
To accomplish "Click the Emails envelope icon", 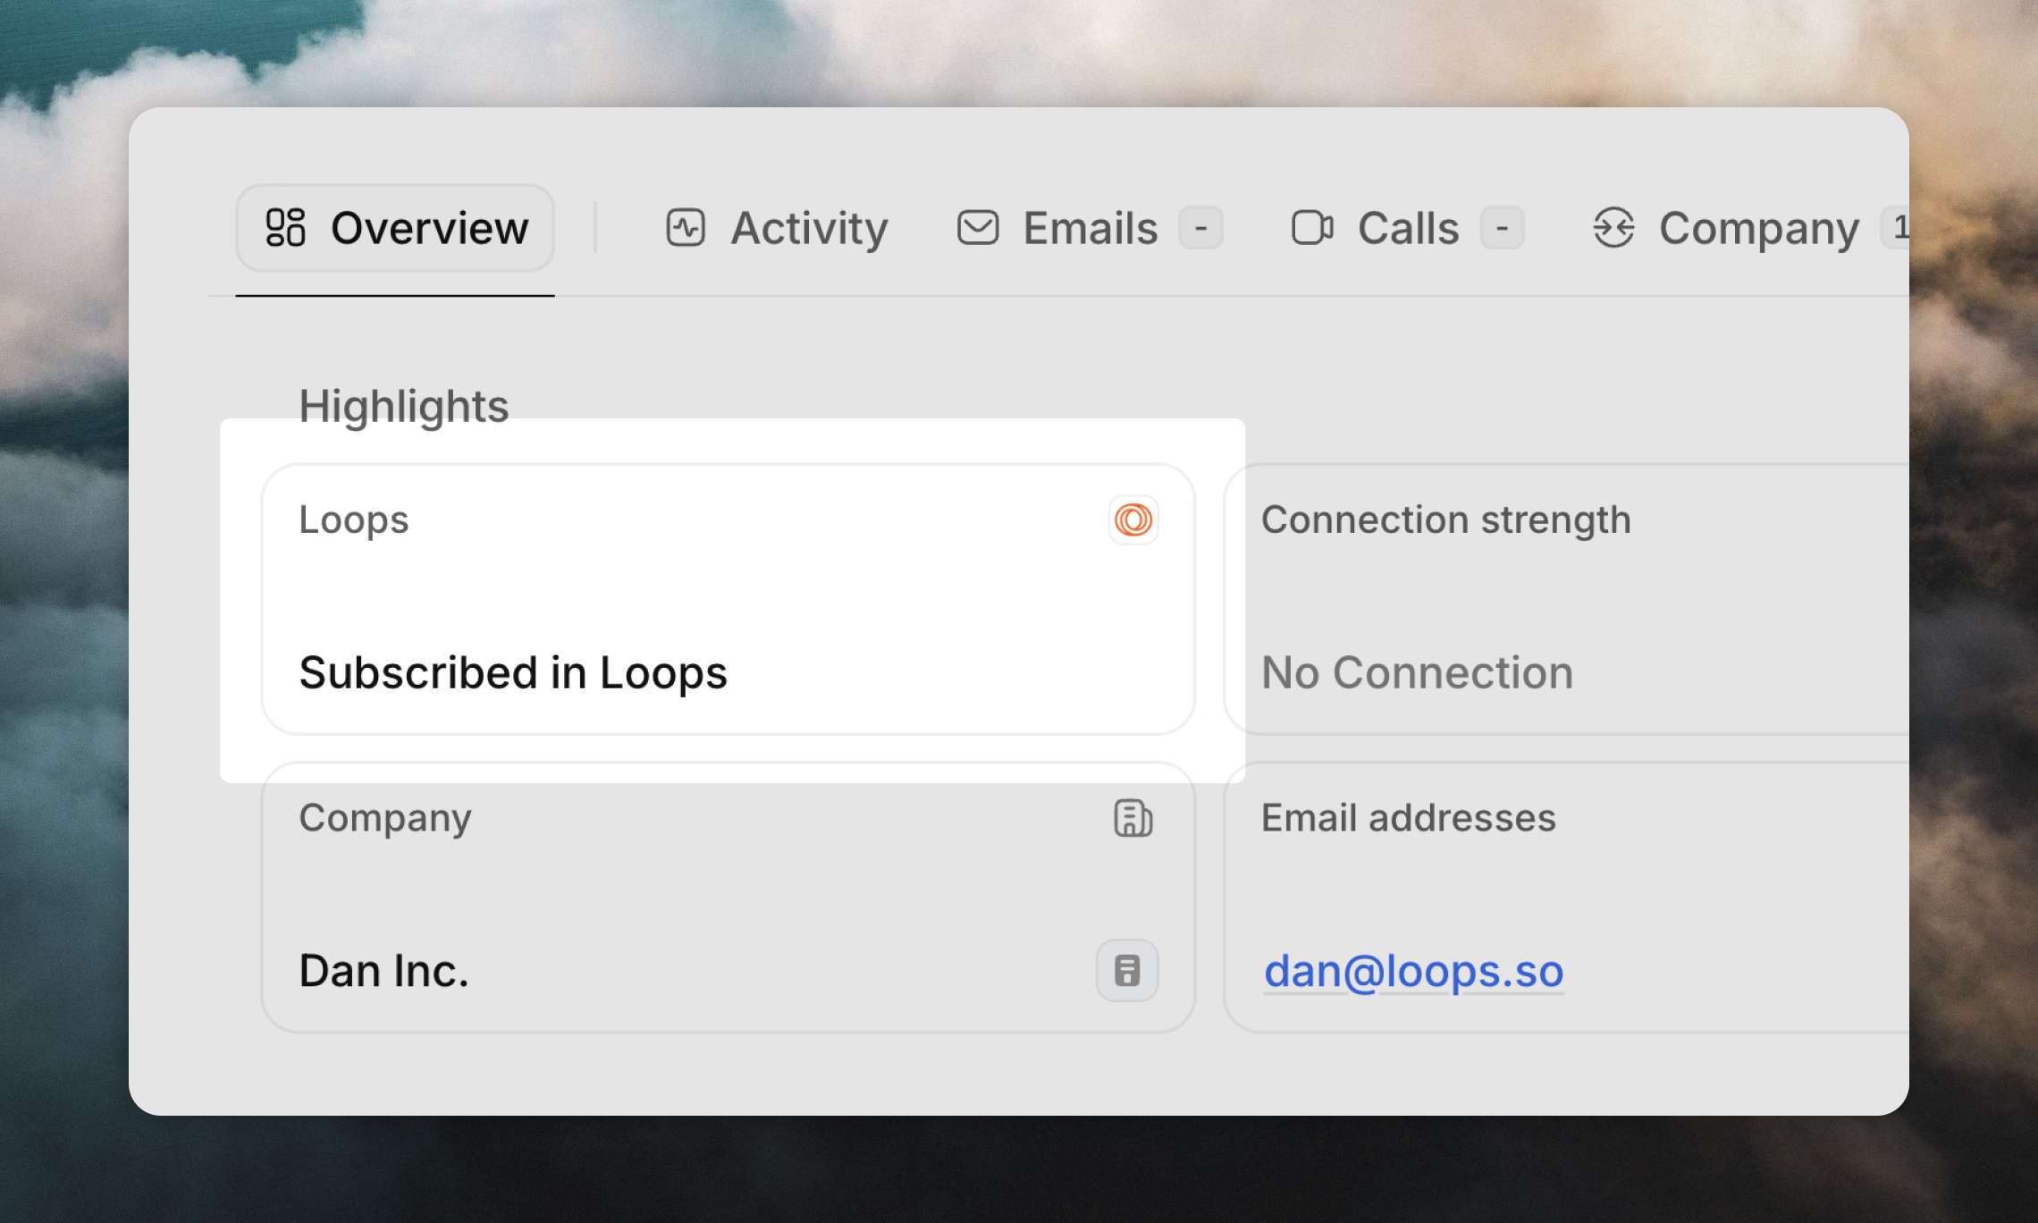I will pyautogui.click(x=978, y=227).
